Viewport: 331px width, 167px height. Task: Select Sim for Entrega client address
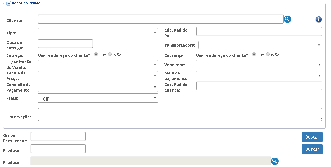click(x=96, y=55)
